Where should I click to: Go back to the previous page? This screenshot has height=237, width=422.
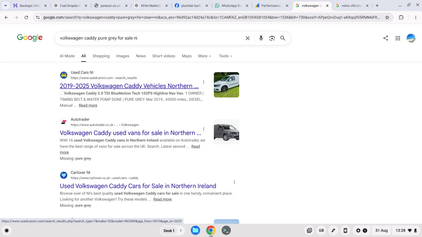(x=6, y=17)
